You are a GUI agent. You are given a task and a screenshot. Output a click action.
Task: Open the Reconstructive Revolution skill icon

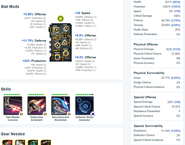[60, 106]
